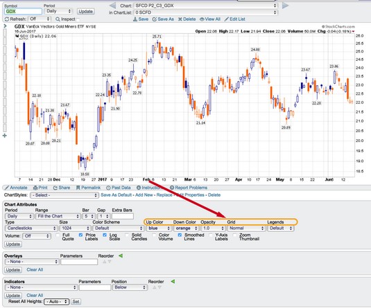Open the Refresh interval dropdown
This screenshot has width=371, height=308.
click(39, 19)
